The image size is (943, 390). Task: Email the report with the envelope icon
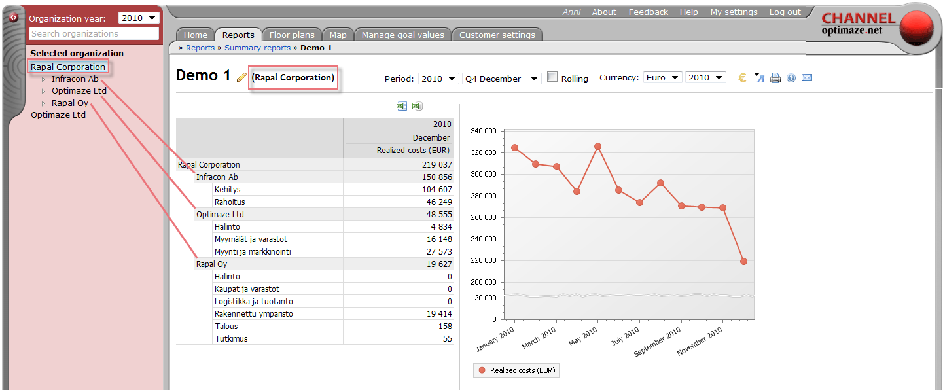tap(807, 78)
